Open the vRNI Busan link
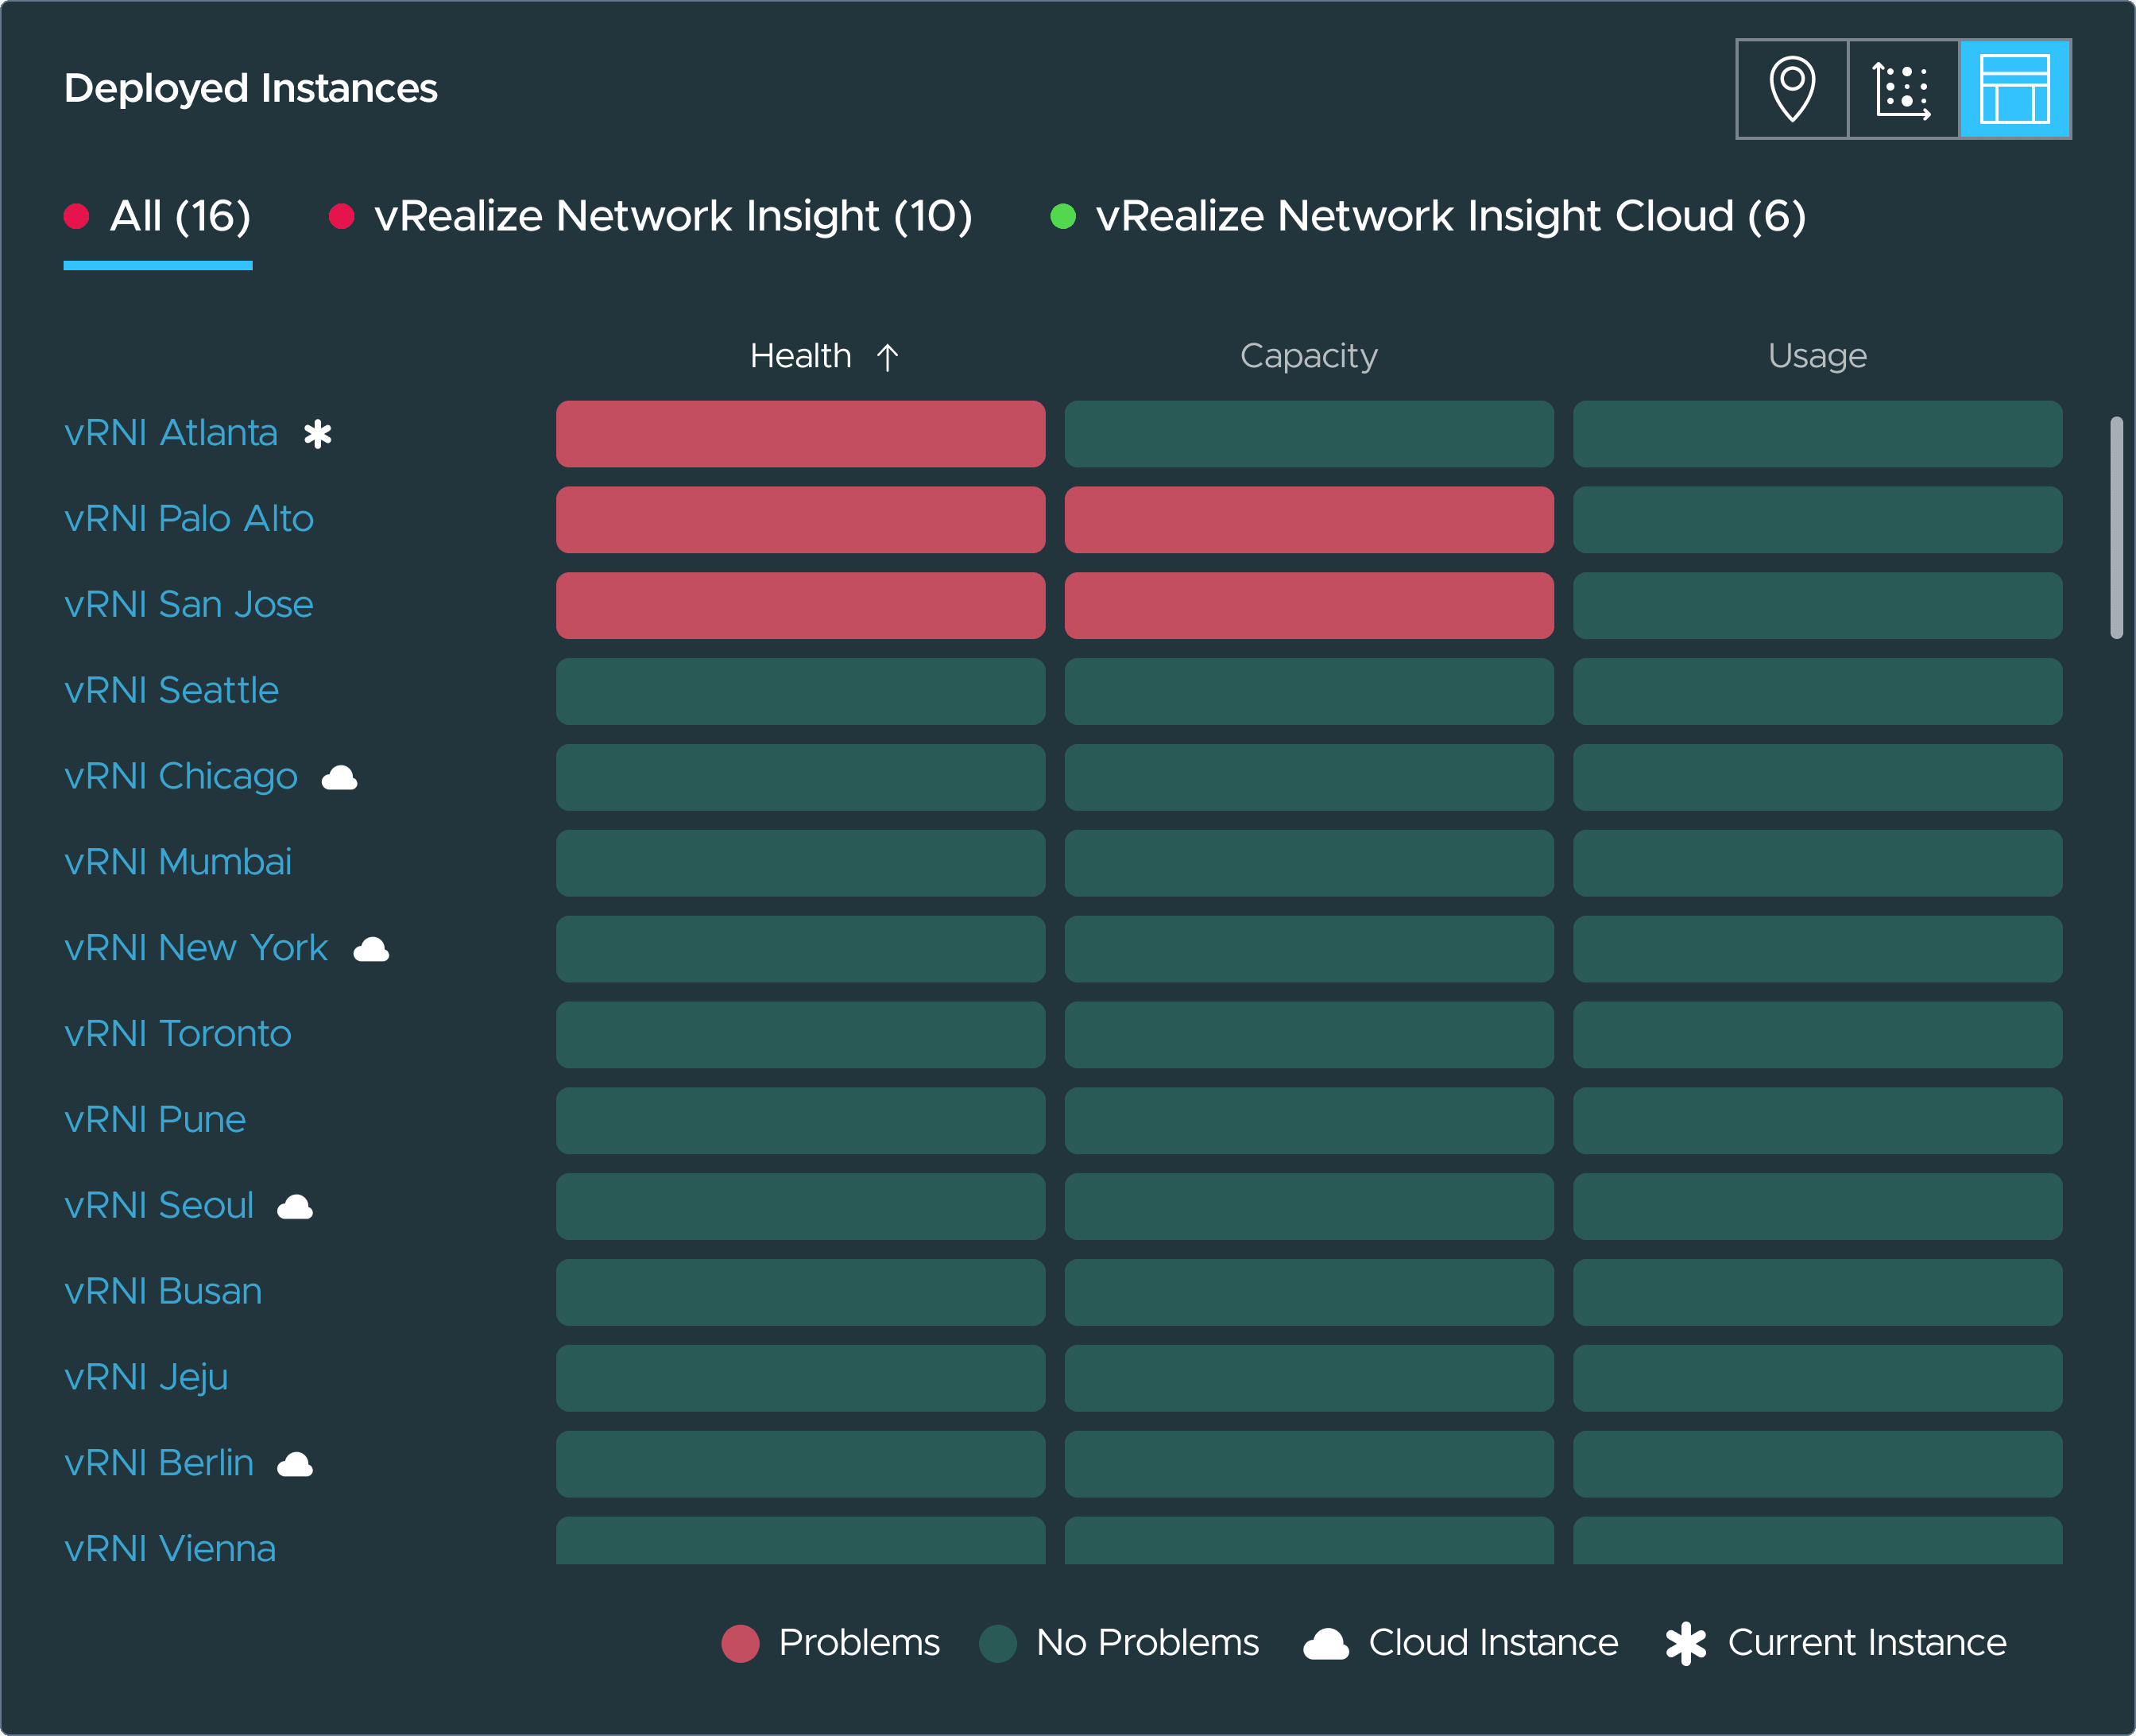Screen dimensions: 2136x1736 tap(163, 1292)
